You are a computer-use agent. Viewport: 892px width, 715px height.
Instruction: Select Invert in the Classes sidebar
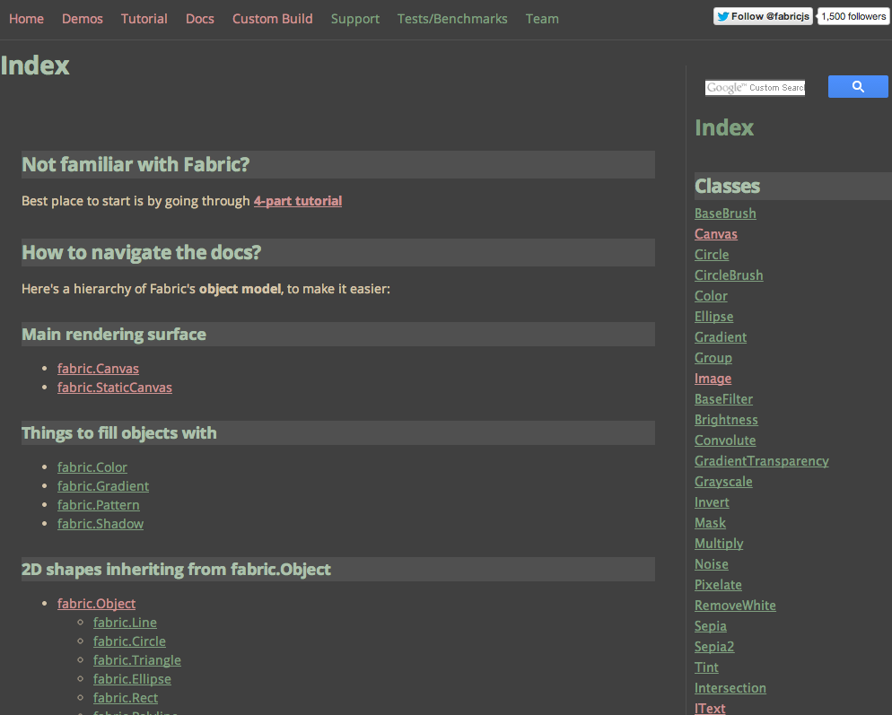pos(712,502)
